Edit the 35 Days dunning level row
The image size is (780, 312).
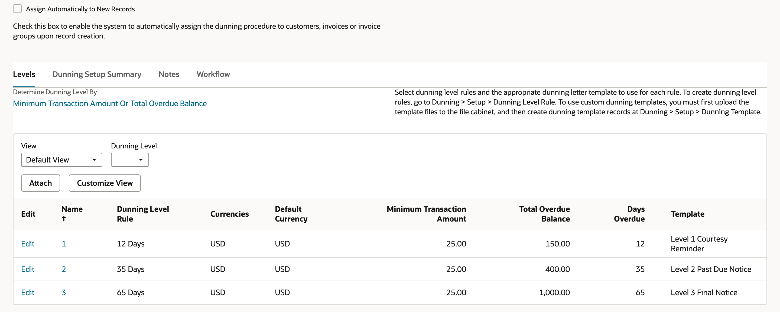pos(28,269)
